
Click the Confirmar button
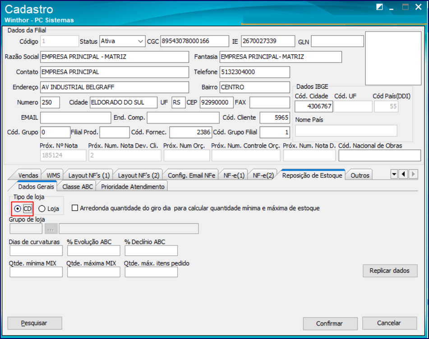(330, 323)
